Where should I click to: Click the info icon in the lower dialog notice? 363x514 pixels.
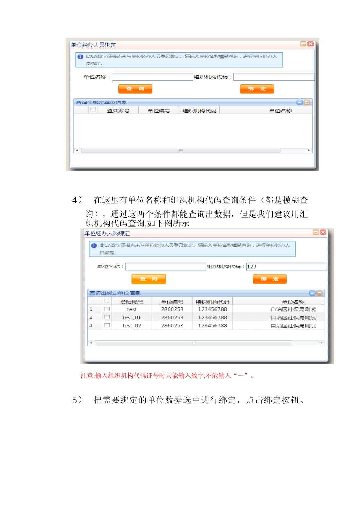94,246
